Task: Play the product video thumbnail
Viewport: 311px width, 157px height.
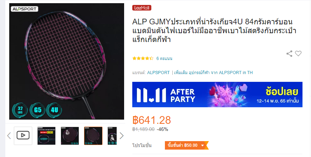Action: [23, 136]
